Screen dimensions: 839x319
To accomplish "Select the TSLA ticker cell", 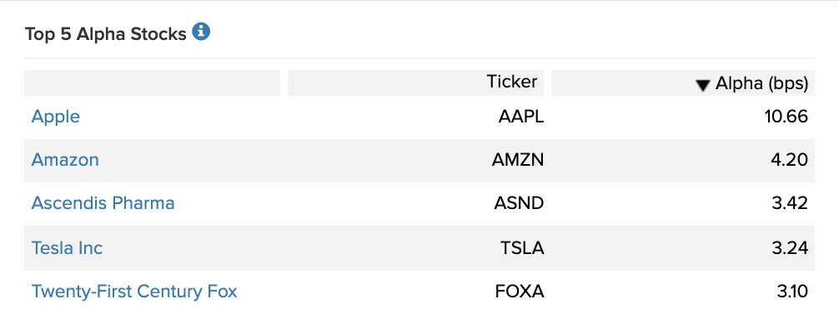I will pyautogui.click(x=522, y=248).
